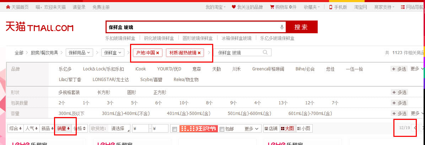Click 厨房/餐饮用具 breadcrumb
The image size is (425, 145).
pos(44,53)
